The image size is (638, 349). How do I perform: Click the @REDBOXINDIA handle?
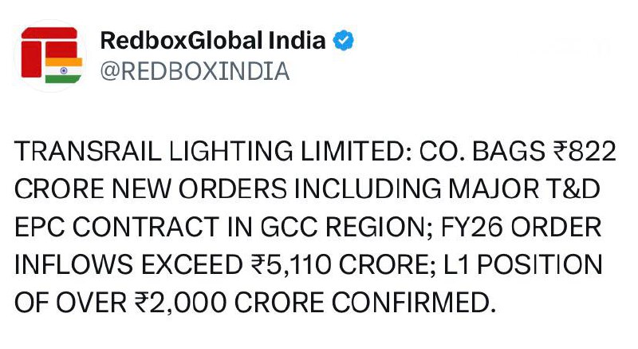195,71
